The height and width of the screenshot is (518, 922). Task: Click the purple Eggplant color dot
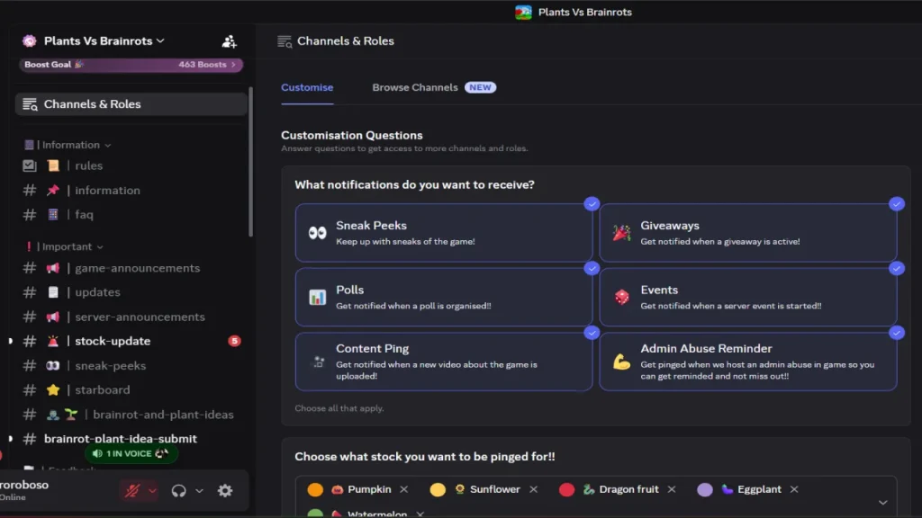click(x=705, y=489)
